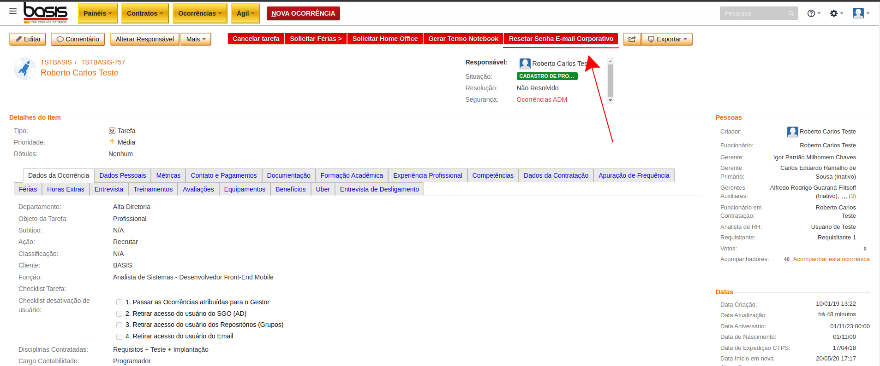
Task: Click the rocket project avatar
Action: (25, 69)
